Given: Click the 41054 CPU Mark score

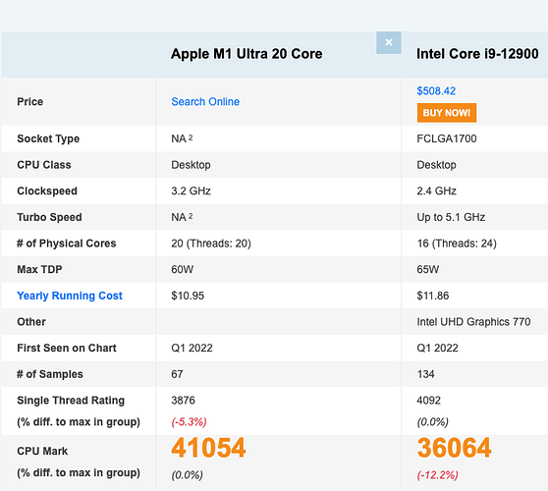Looking at the screenshot, I should pyautogui.click(x=208, y=448).
